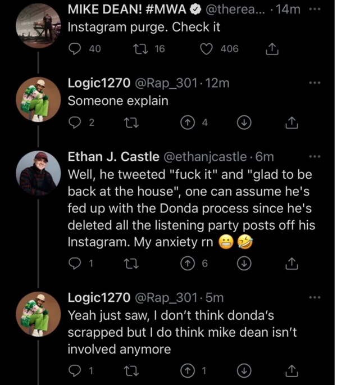The width and height of the screenshot is (337, 385).
Task: Downvote the "Someone explain" reply
Action: tap(244, 122)
